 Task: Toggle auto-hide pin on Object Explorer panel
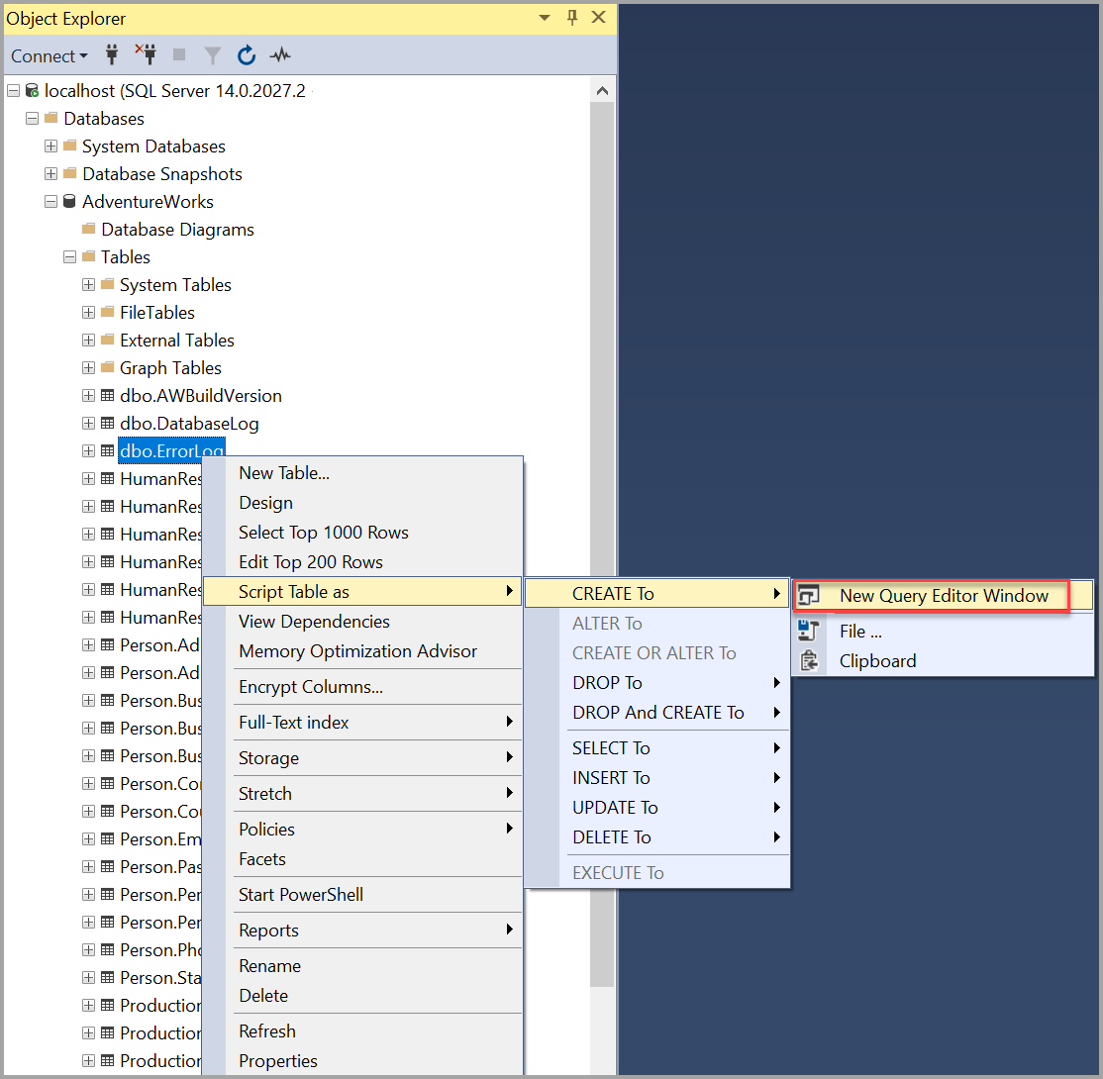pos(572,18)
